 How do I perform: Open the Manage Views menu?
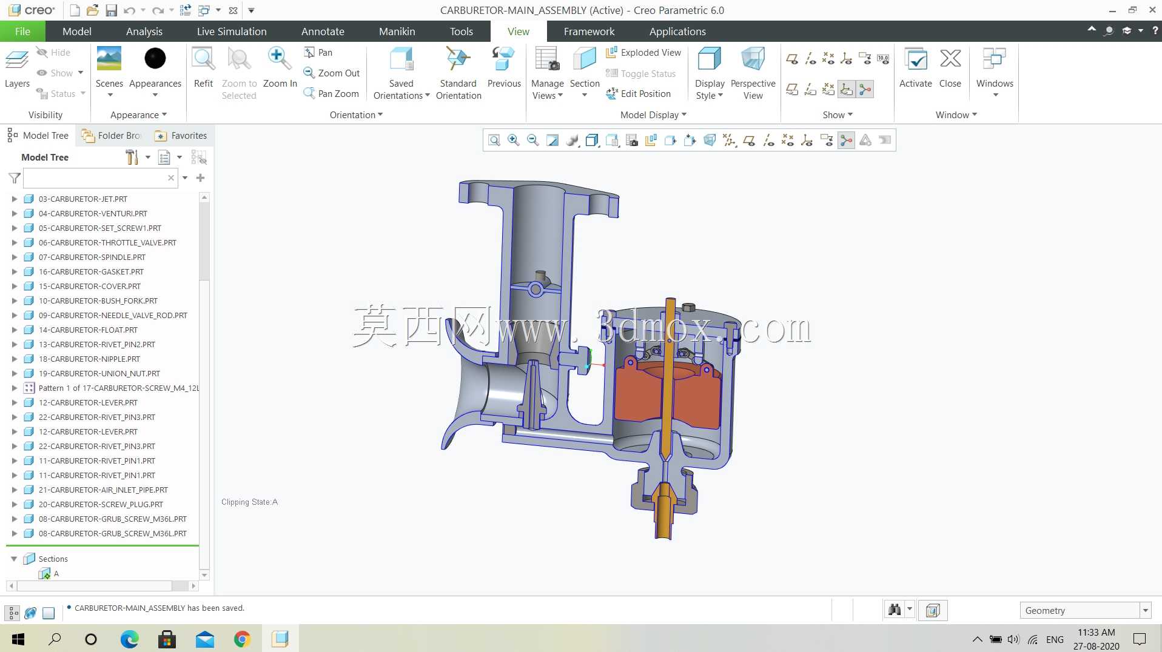(x=548, y=73)
